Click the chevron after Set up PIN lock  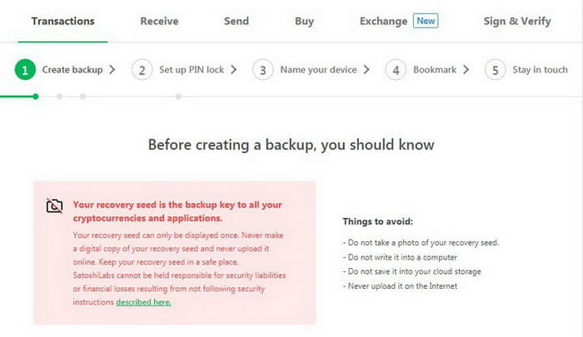pyautogui.click(x=233, y=70)
